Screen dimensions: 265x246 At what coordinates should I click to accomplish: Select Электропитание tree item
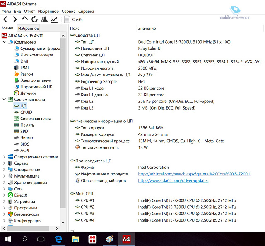click(x=32, y=80)
